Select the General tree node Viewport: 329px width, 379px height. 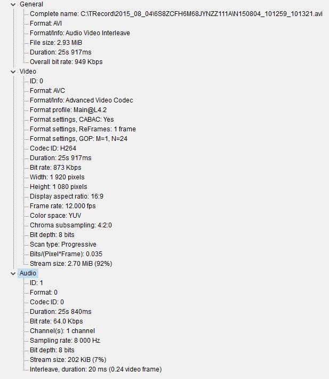coord(31,4)
